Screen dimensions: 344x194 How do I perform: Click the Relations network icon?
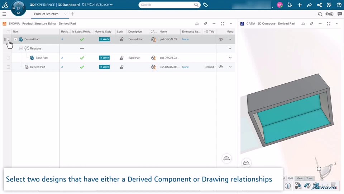tap(26, 48)
